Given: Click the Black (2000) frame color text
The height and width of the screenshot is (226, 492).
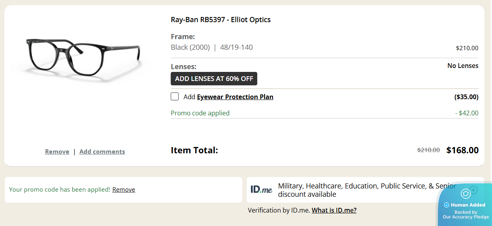Looking at the screenshot, I should (190, 47).
